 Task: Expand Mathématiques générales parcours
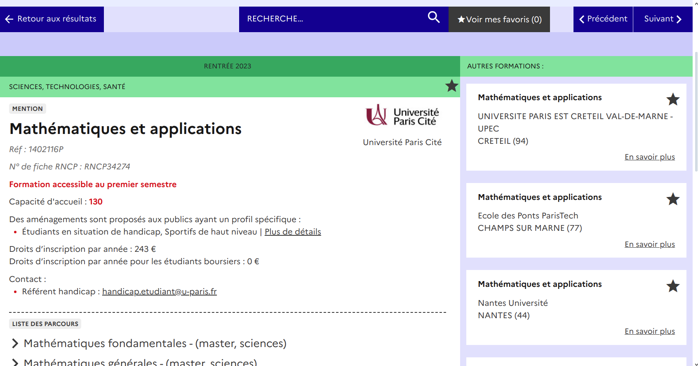click(134, 362)
